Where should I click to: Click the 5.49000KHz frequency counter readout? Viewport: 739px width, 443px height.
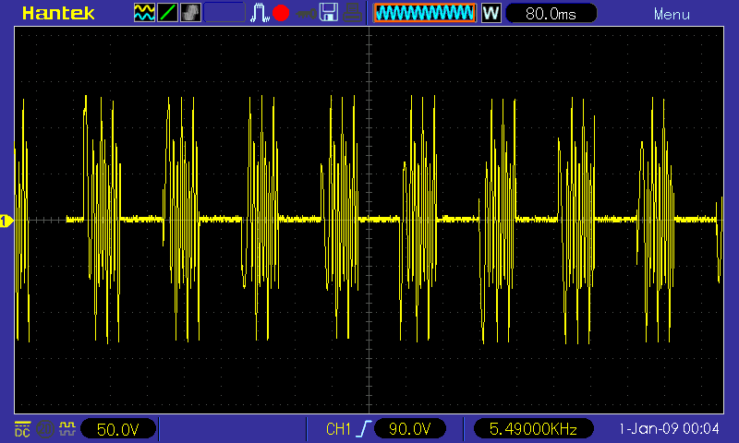(533, 429)
